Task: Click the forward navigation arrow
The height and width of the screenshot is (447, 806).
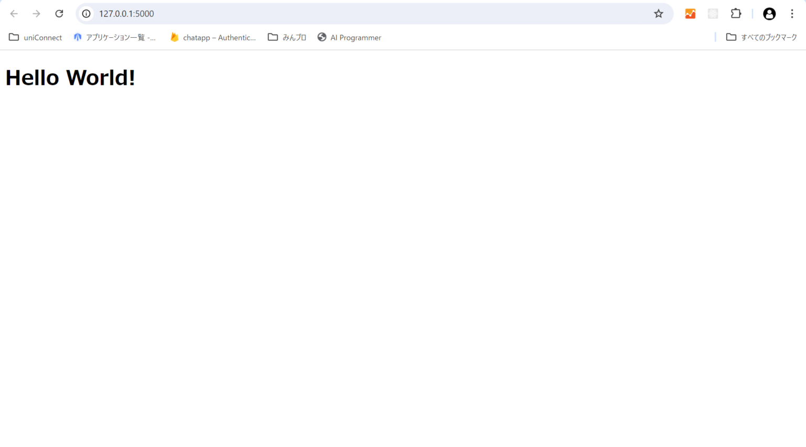Action: (x=36, y=14)
